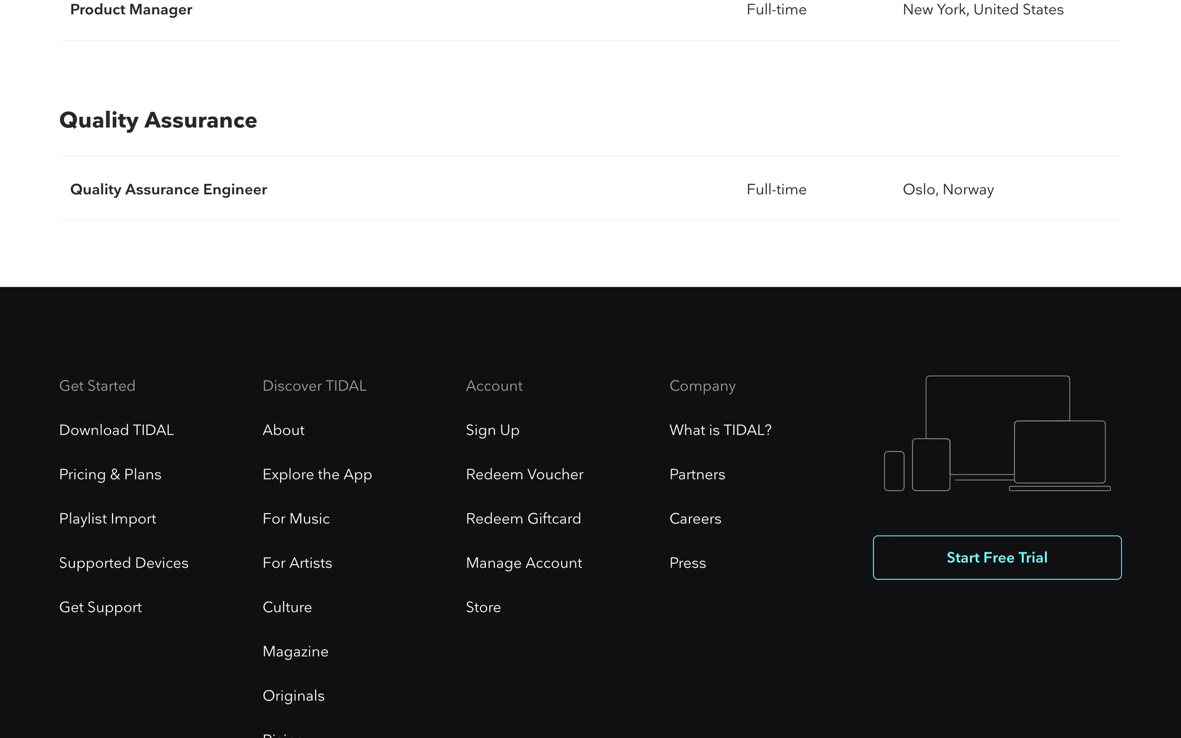The image size is (1181, 738).
Task: Open Redeem Voucher link
Action: (525, 474)
